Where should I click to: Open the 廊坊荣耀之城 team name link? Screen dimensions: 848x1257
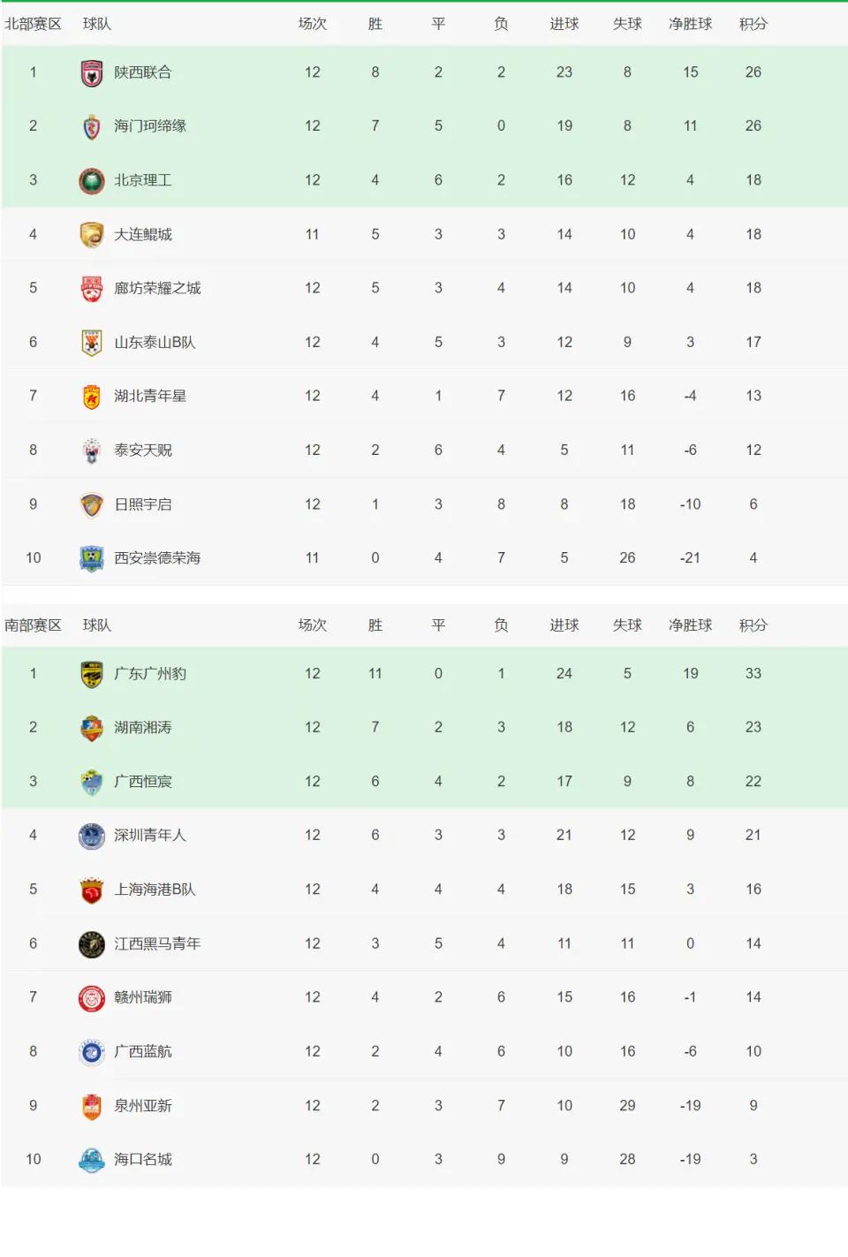(x=157, y=288)
